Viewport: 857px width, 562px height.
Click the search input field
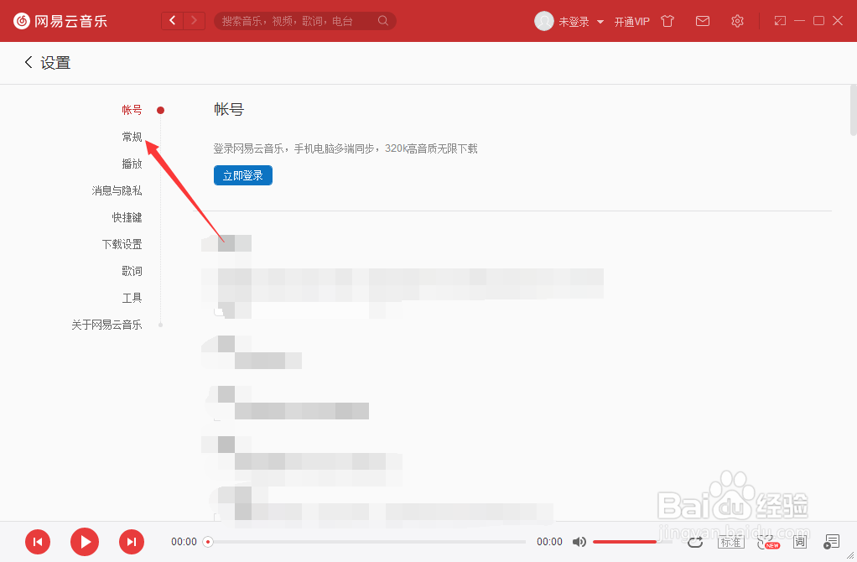(x=302, y=20)
